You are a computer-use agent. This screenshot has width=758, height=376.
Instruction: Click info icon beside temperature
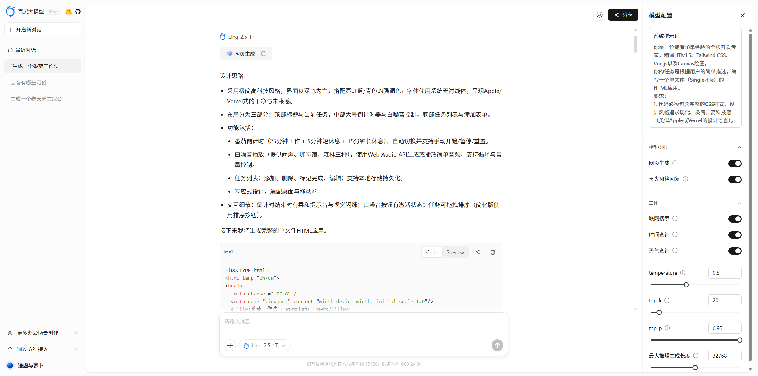point(682,273)
